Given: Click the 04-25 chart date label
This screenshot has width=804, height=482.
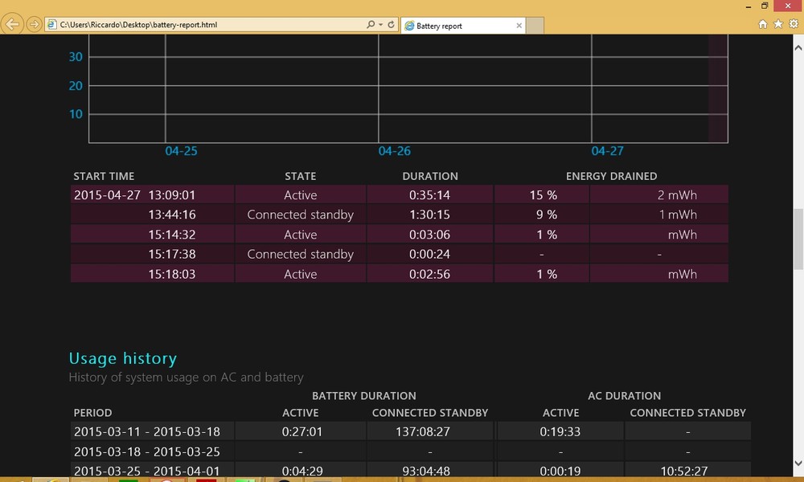Looking at the screenshot, I should [x=181, y=150].
